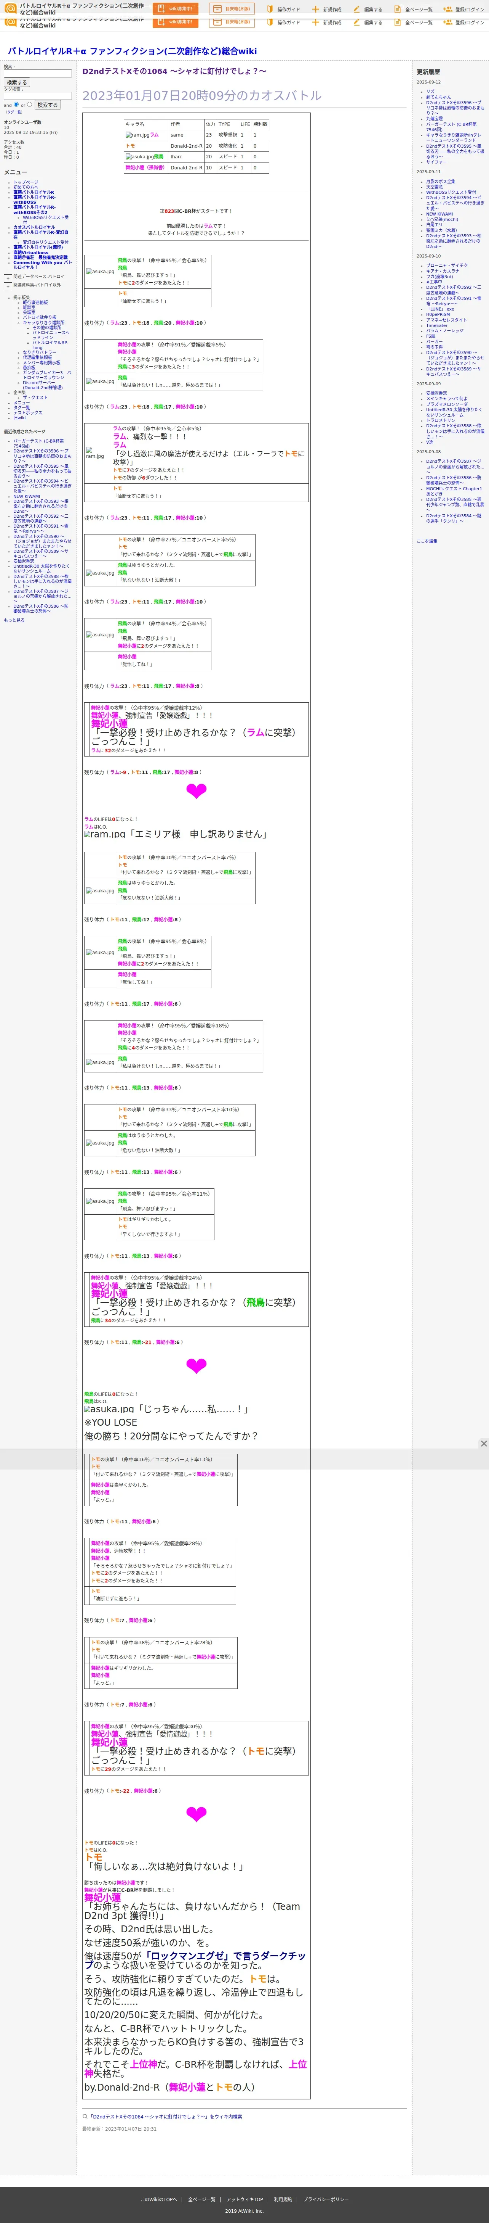Open このWikiのTOPへ footer link

pyautogui.click(x=158, y=2200)
